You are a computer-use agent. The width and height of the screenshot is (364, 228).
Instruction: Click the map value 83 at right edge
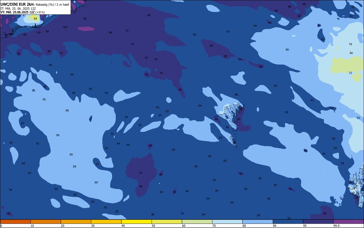tap(358, 118)
